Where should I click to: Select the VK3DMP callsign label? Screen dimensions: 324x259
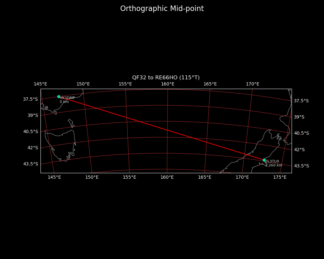coord(67,98)
